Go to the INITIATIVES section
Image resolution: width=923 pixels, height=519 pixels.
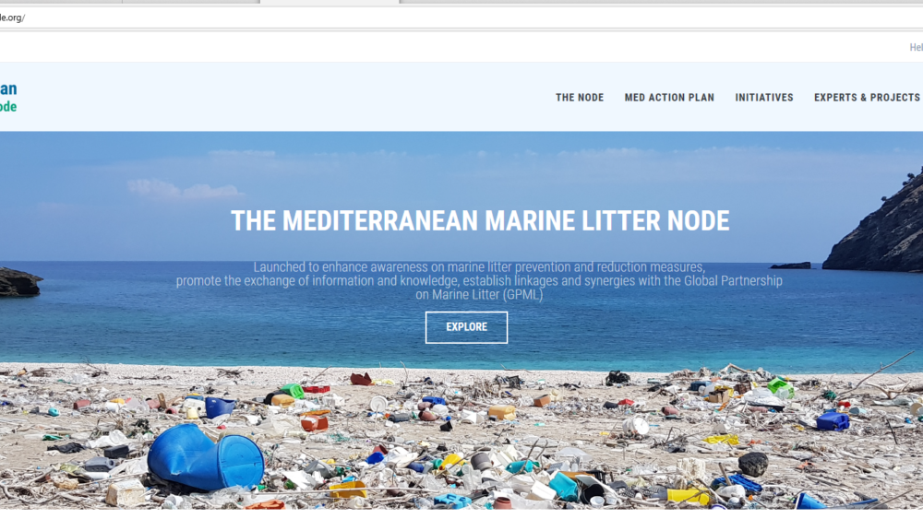pos(764,98)
